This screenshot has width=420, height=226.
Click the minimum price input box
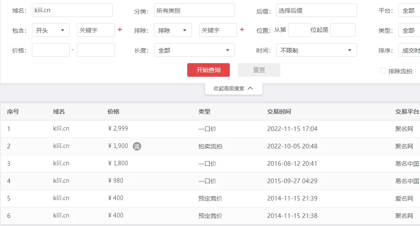pyautogui.click(x=51, y=50)
